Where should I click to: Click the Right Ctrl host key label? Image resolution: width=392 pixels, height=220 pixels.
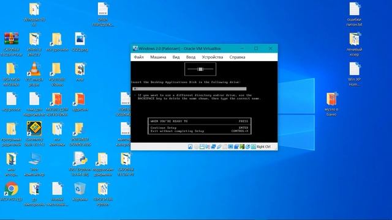click(263, 147)
